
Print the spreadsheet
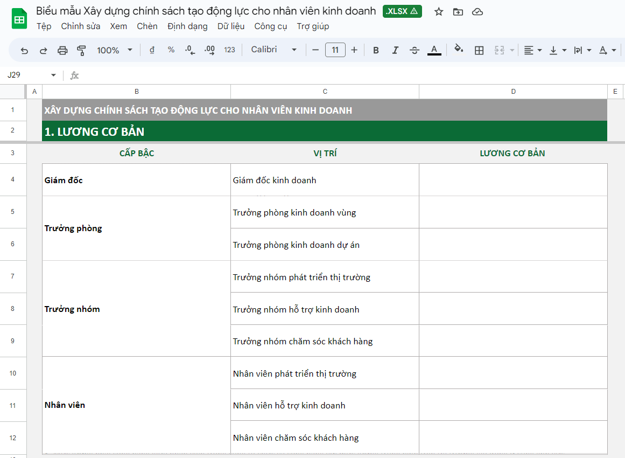tap(62, 50)
